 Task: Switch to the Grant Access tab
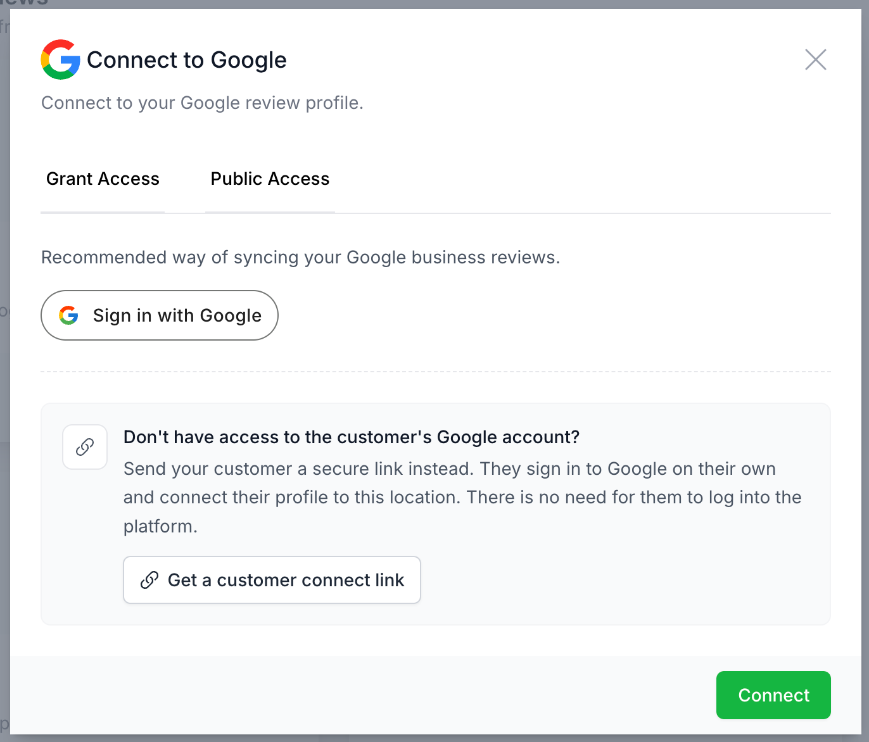pos(103,179)
